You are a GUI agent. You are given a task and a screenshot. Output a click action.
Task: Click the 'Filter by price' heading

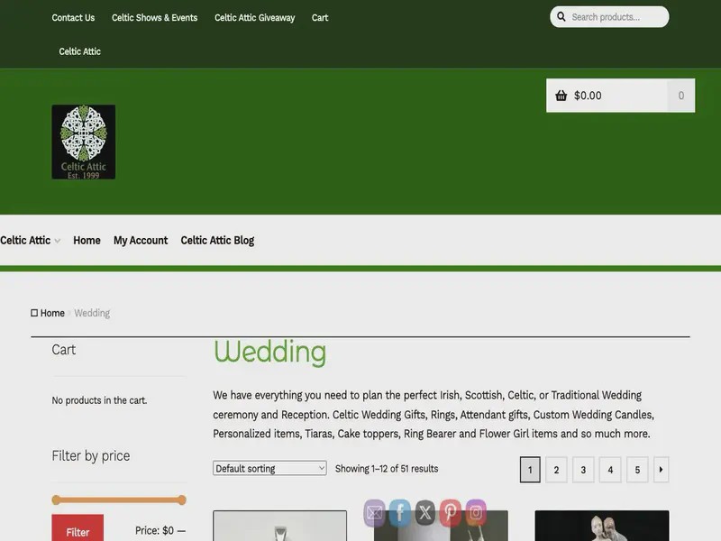pyautogui.click(x=91, y=455)
